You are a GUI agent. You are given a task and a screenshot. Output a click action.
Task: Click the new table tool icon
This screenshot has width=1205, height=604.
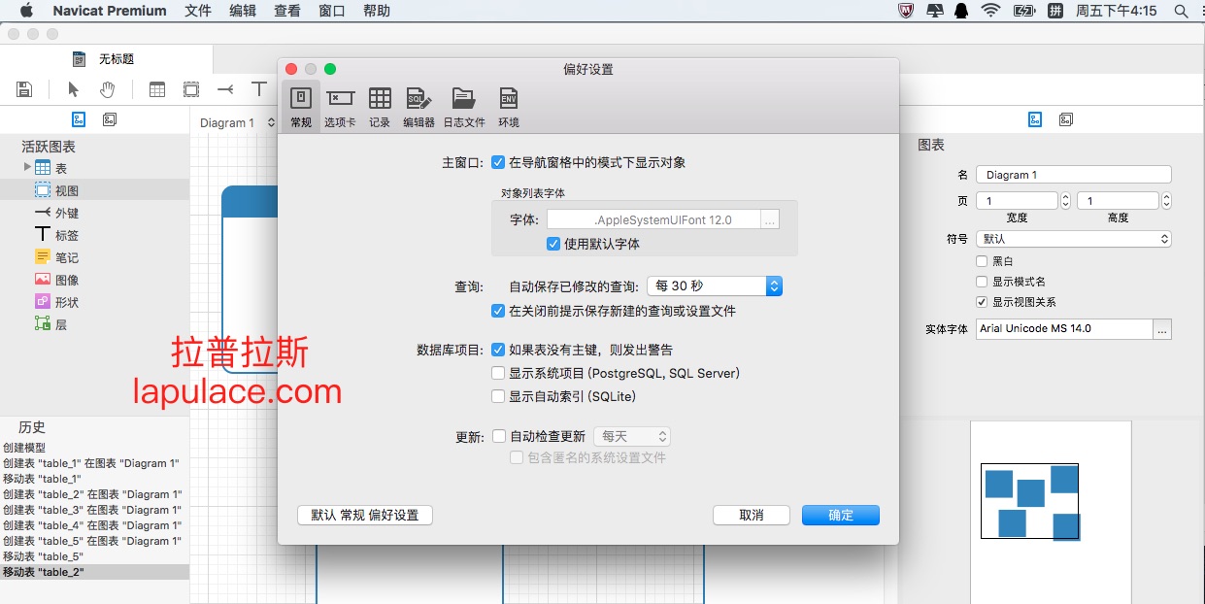(x=156, y=89)
